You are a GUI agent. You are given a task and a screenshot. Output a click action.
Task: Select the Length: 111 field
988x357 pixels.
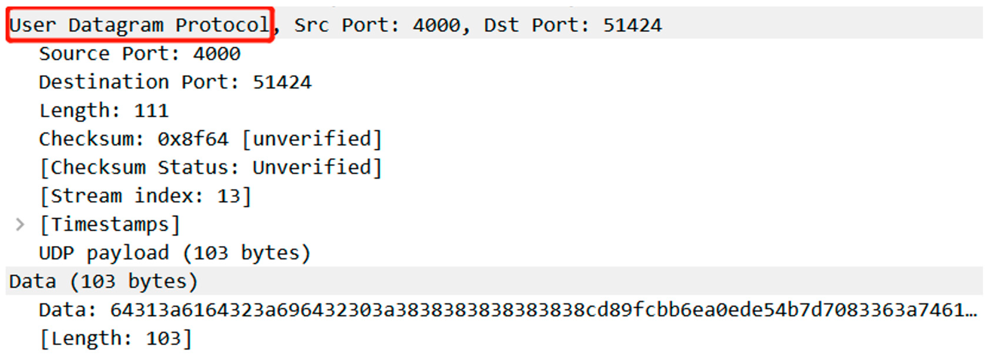pos(104,111)
